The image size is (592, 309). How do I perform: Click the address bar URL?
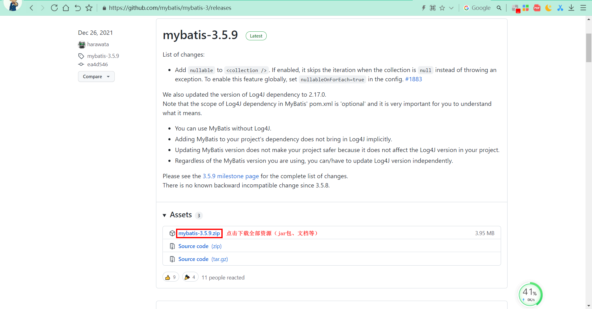170,8
